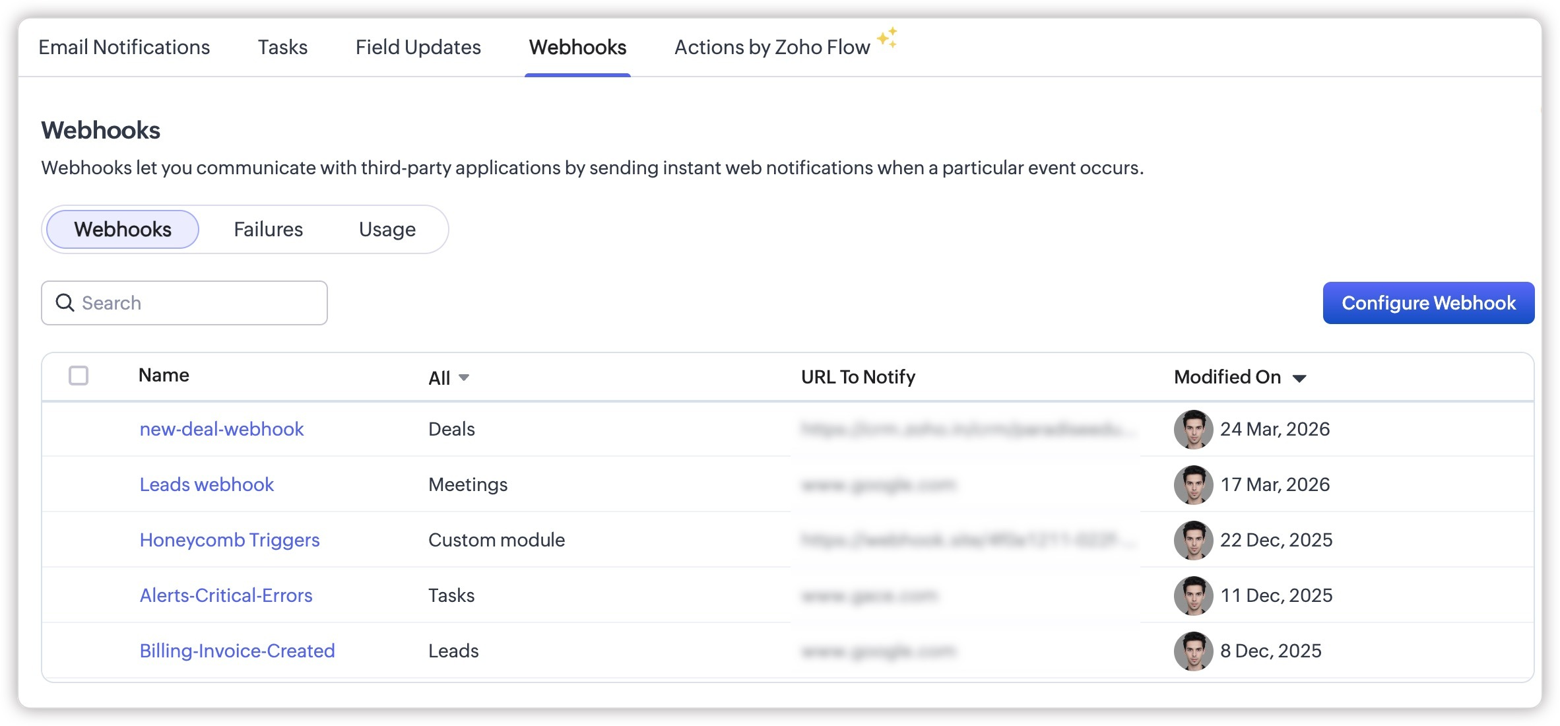Click avatar next to 24 Mar, 2026

tap(1193, 429)
